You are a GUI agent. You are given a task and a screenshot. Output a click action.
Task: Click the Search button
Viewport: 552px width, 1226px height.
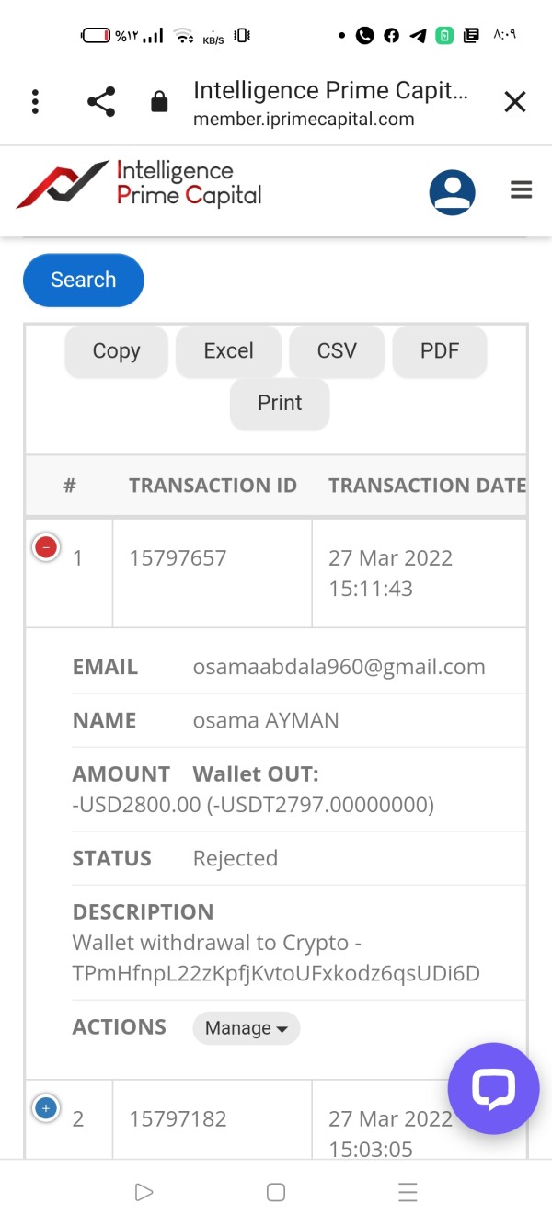click(x=84, y=280)
